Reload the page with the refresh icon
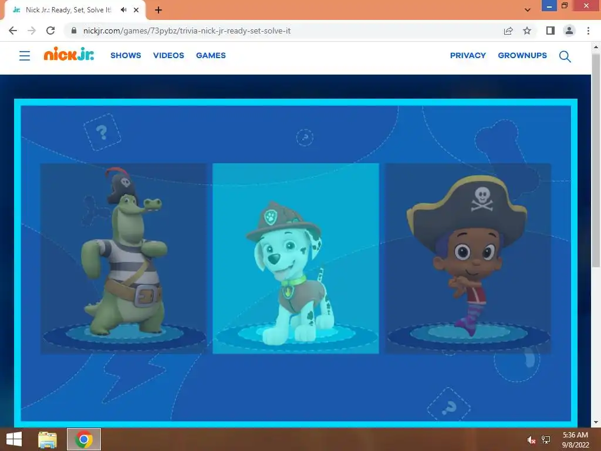This screenshot has width=601, height=451. click(x=50, y=31)
